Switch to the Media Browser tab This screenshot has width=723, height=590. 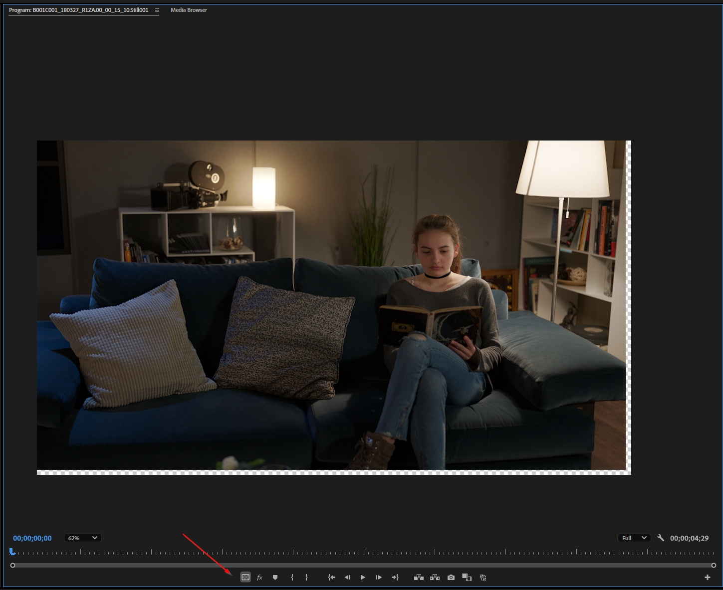pos(189,10)
